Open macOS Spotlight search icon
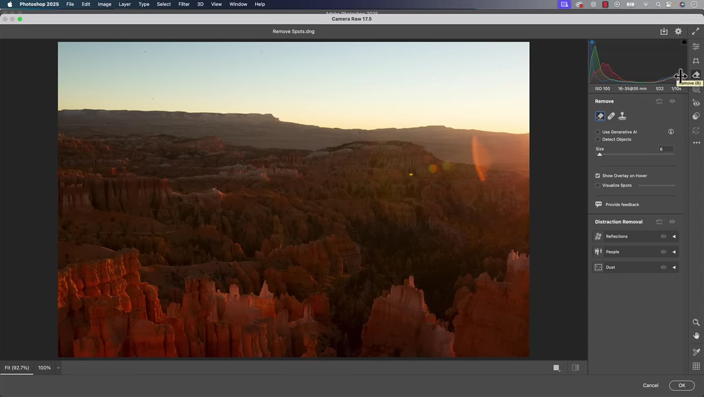This screenshot has height=397, width=704. click(x=658, y=4)
